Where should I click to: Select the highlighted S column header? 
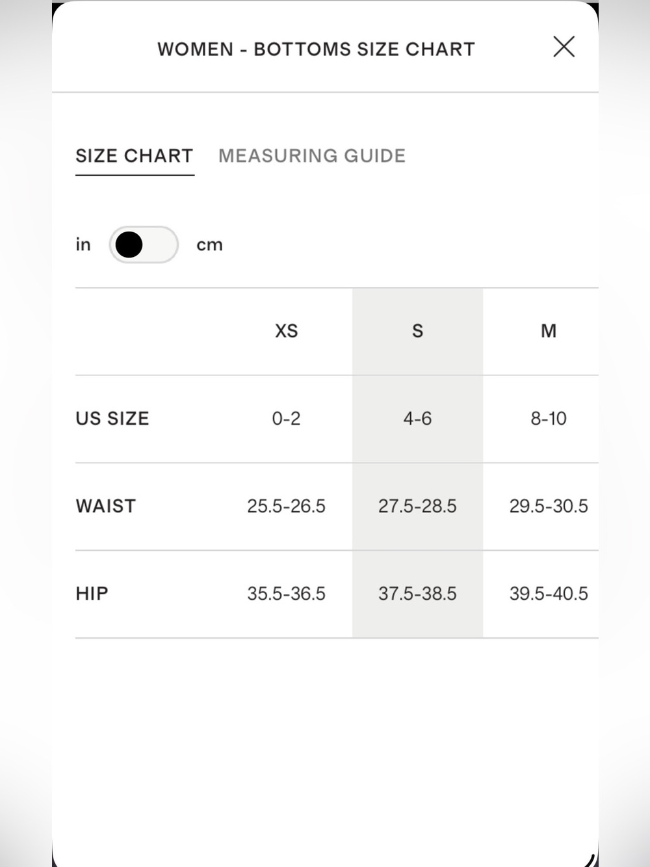pyautogui.click(x=417, y=331)
